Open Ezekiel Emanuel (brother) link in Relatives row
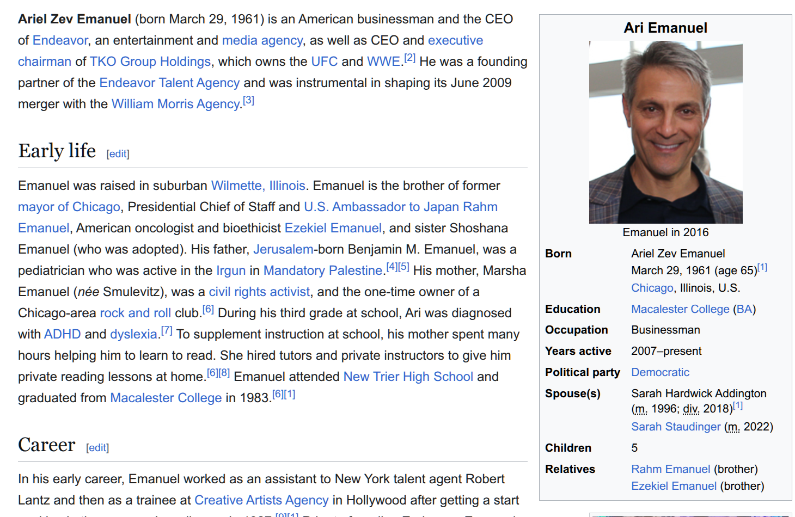 point(674,486)
